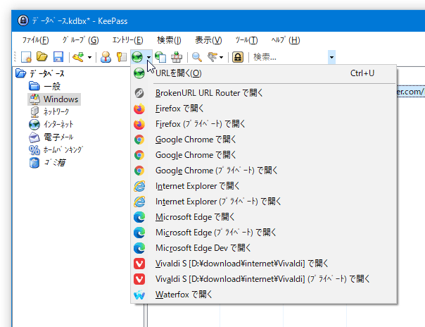Toggle the Open URL dropdown arrow
The width and height of the screenshot is (425, 327).
(148, 57)
